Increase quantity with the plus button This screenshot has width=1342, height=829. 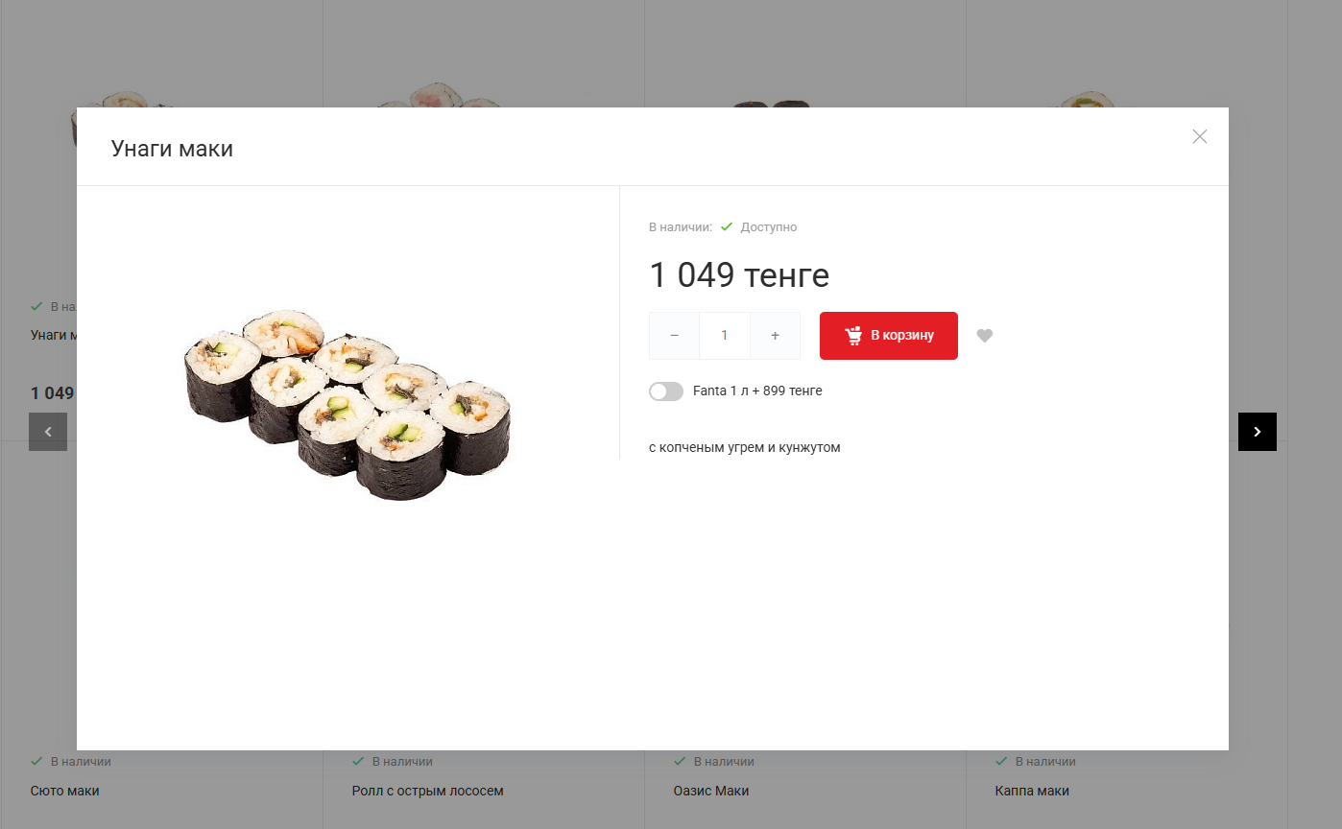point(775,336)
